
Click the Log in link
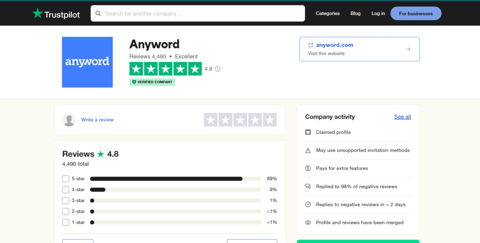(378, 14)
